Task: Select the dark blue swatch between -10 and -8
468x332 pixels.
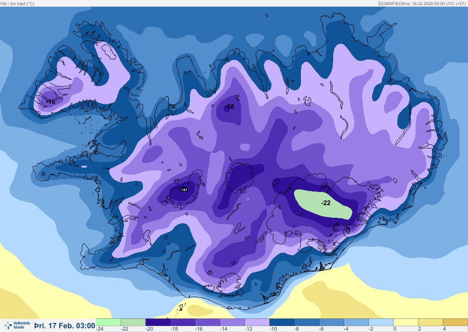Action: pos(282,322)
